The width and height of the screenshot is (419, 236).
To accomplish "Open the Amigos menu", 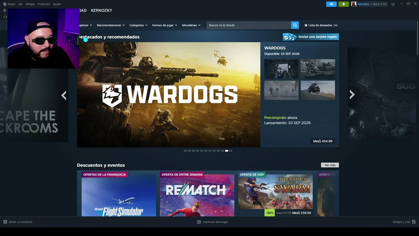I will point(30,4).
